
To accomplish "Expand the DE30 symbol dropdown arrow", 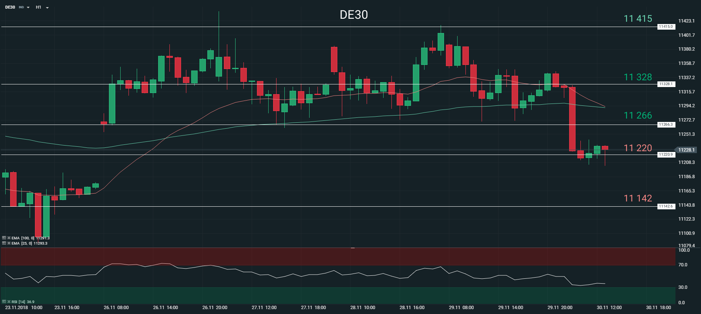I will click(x=28, y=8).
